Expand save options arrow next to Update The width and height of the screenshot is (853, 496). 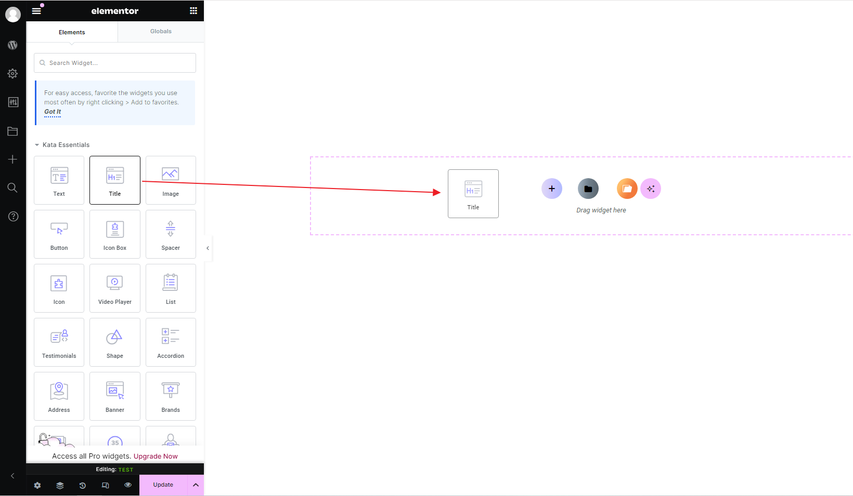click(196, 485)
